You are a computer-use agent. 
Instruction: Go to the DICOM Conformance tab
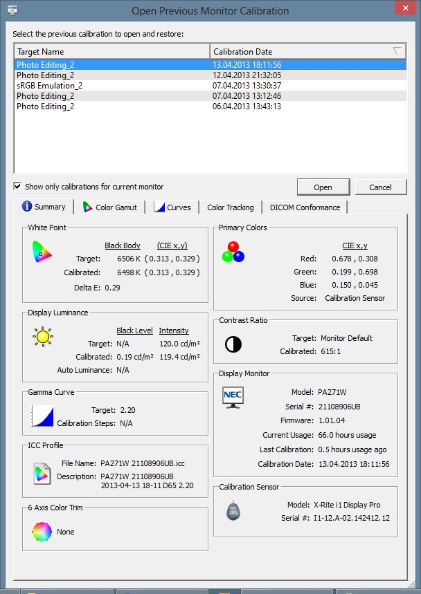click(x=305, y=207)
